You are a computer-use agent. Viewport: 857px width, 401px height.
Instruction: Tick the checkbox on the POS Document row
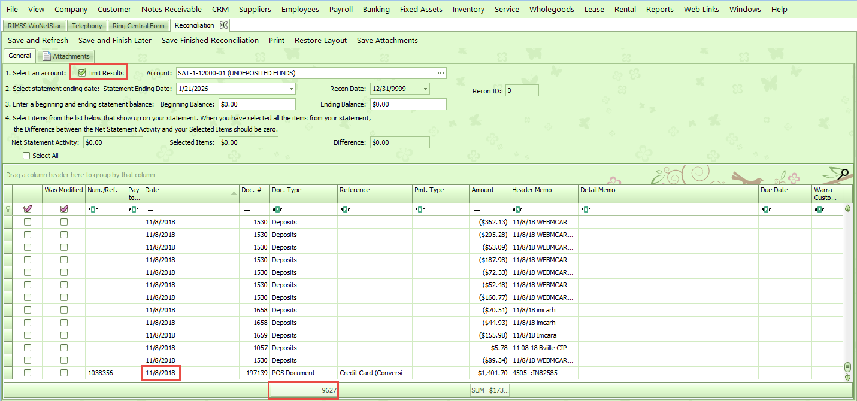tap(28, 373)
